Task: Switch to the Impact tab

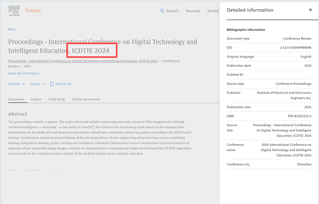Action: tap(36, 99)
